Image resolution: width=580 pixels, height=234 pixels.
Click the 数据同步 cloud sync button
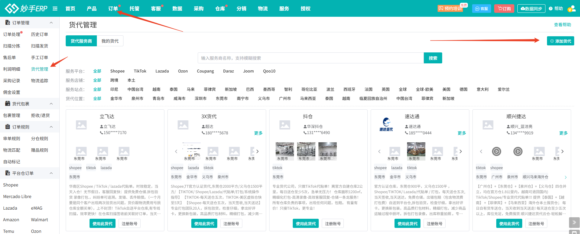(x=531, y=9)
